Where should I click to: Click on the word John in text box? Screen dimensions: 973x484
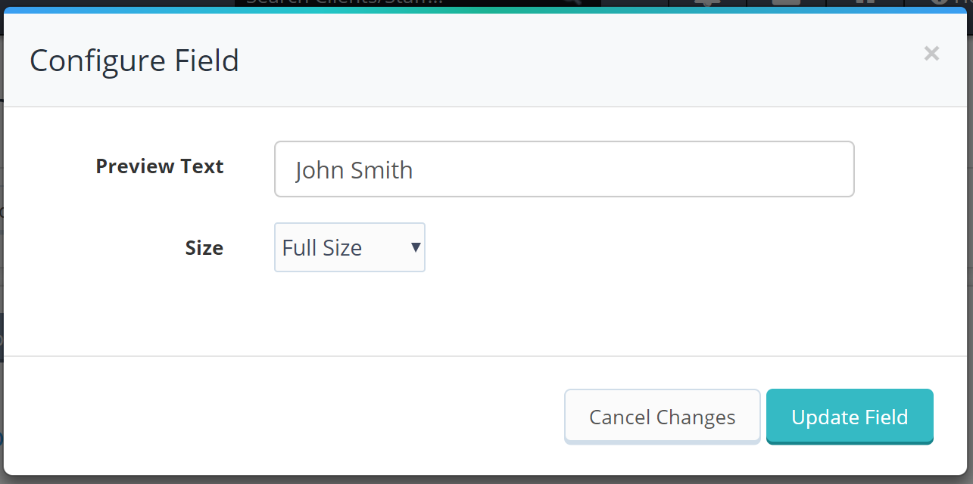click(x=319, y=170)
